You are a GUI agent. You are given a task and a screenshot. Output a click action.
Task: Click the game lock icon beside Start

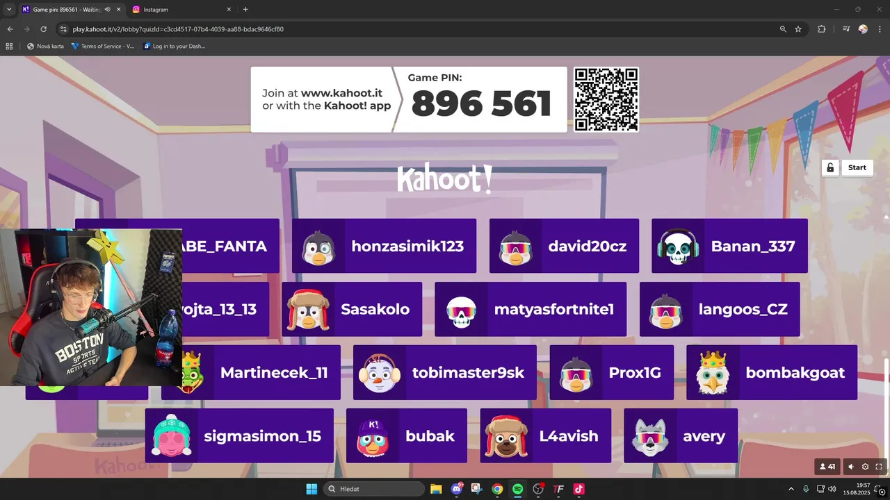tap(830, 167)
